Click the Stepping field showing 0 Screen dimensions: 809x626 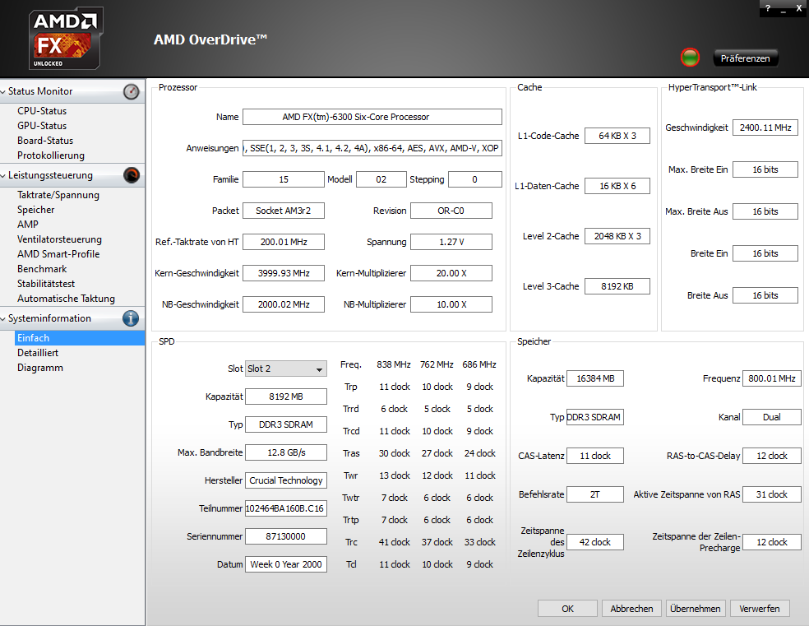474,179
